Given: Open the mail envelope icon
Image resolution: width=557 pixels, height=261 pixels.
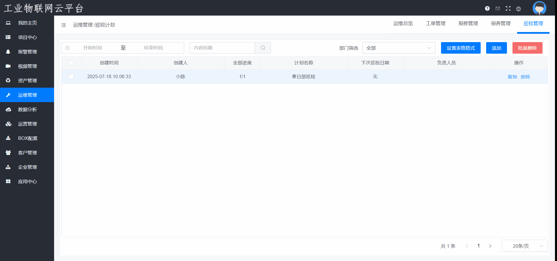Looking at the screenshot, I should tap(498, 8).
